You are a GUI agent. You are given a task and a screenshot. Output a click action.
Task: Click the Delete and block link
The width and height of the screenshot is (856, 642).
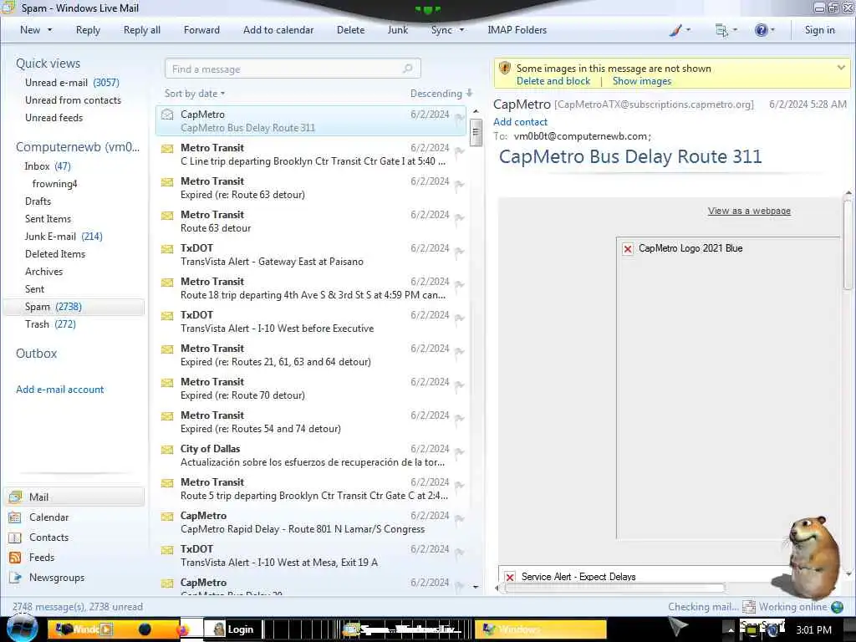pos(553,81)
